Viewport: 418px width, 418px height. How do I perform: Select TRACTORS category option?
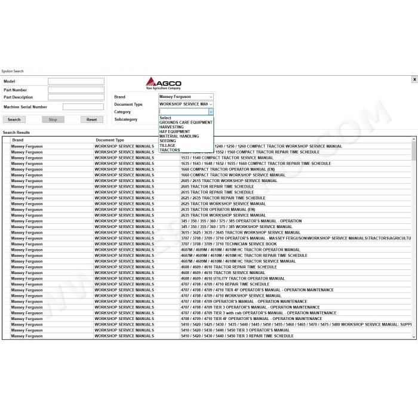(186, 150)
